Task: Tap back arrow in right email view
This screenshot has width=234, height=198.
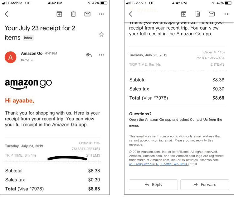Action: (x=131, y=14)
